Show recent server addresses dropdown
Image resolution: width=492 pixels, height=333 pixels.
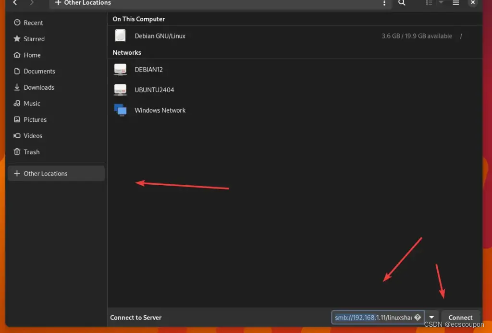pos(431,317)
